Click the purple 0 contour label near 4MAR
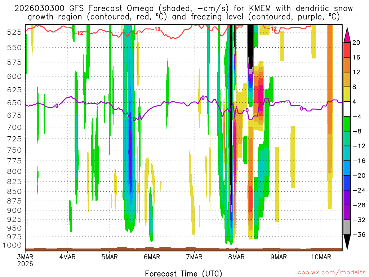The height and width of the screenshot is (277, 369). click(57, 106)
